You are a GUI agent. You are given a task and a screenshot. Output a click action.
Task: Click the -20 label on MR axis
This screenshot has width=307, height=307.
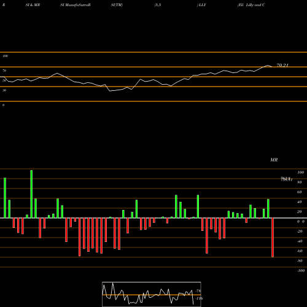tap(300, 231)
